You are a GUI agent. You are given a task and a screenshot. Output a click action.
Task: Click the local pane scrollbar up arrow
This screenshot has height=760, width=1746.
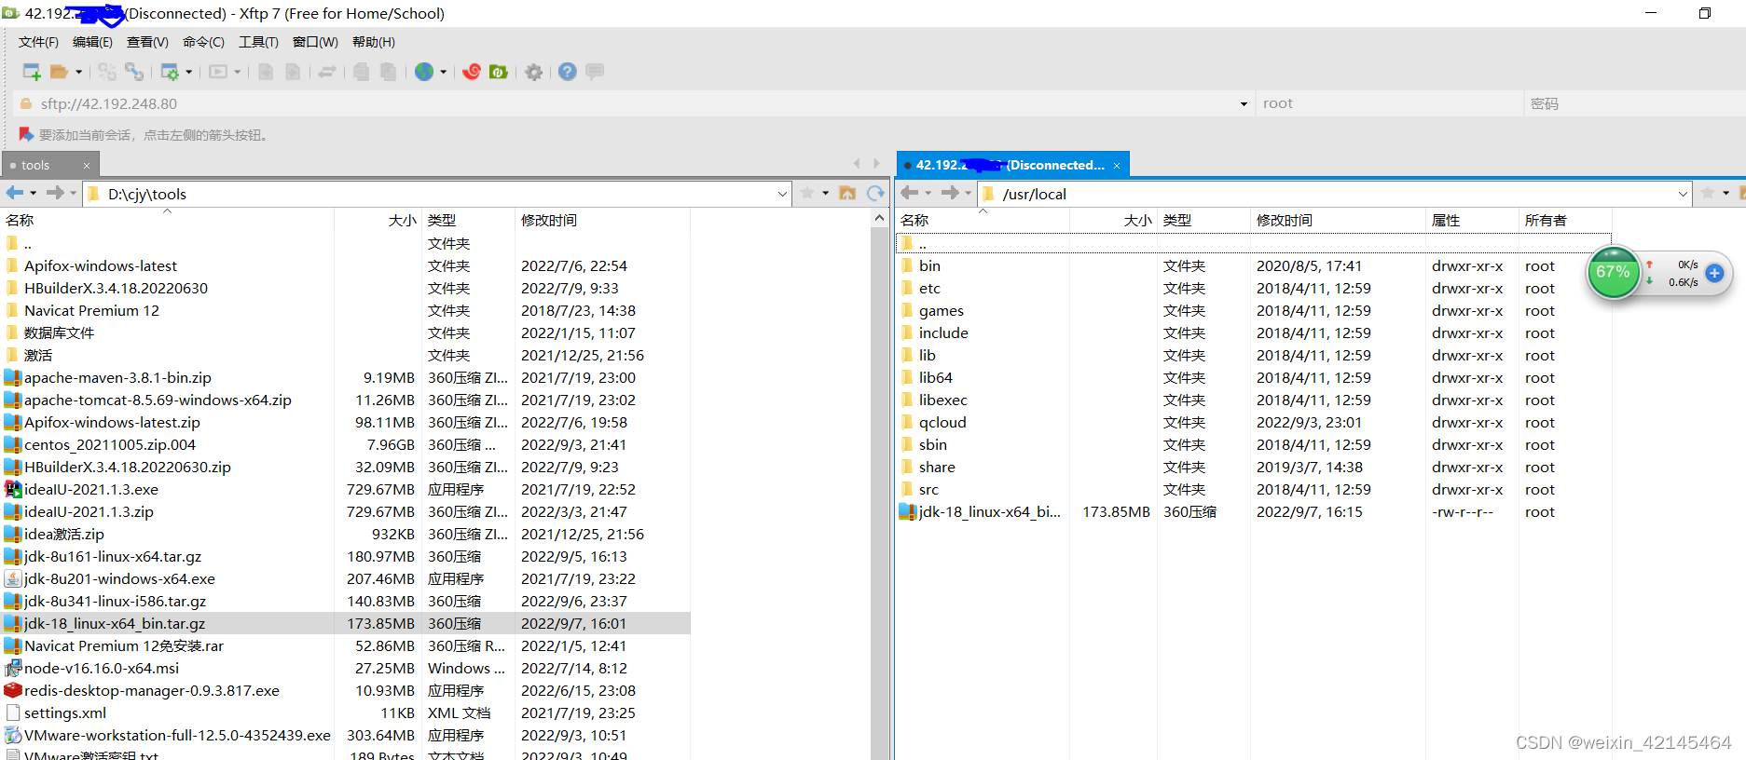point(879,218)
